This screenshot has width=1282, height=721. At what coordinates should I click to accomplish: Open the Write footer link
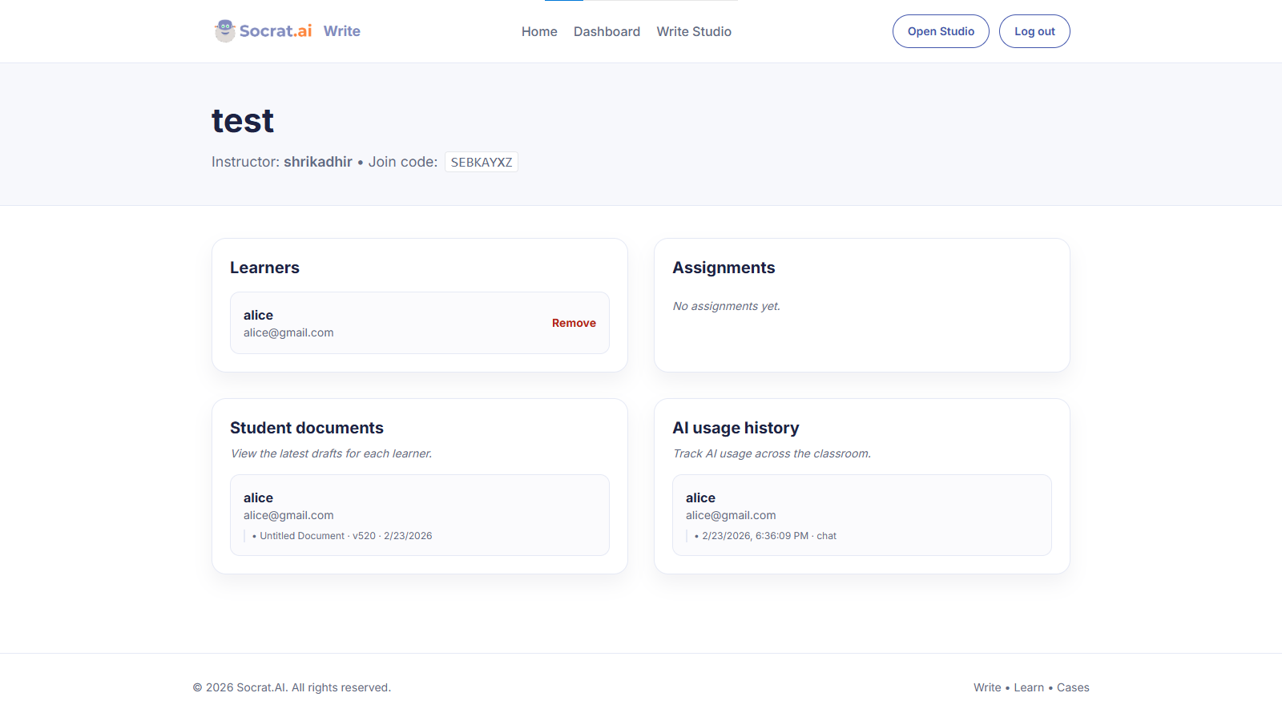(x=987, y=687)
